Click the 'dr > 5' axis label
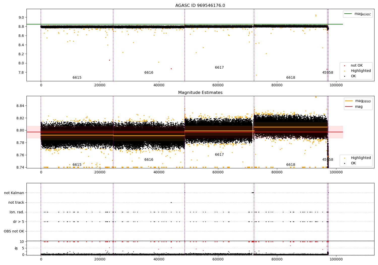Viewport: 378px width, 265px height. click(19, 222)
